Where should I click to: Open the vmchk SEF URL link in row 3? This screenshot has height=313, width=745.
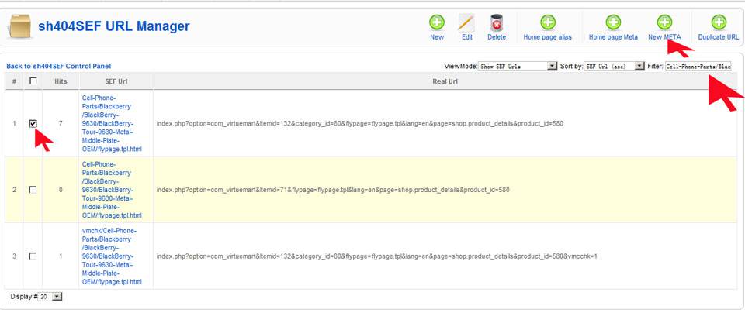(112, 256)
